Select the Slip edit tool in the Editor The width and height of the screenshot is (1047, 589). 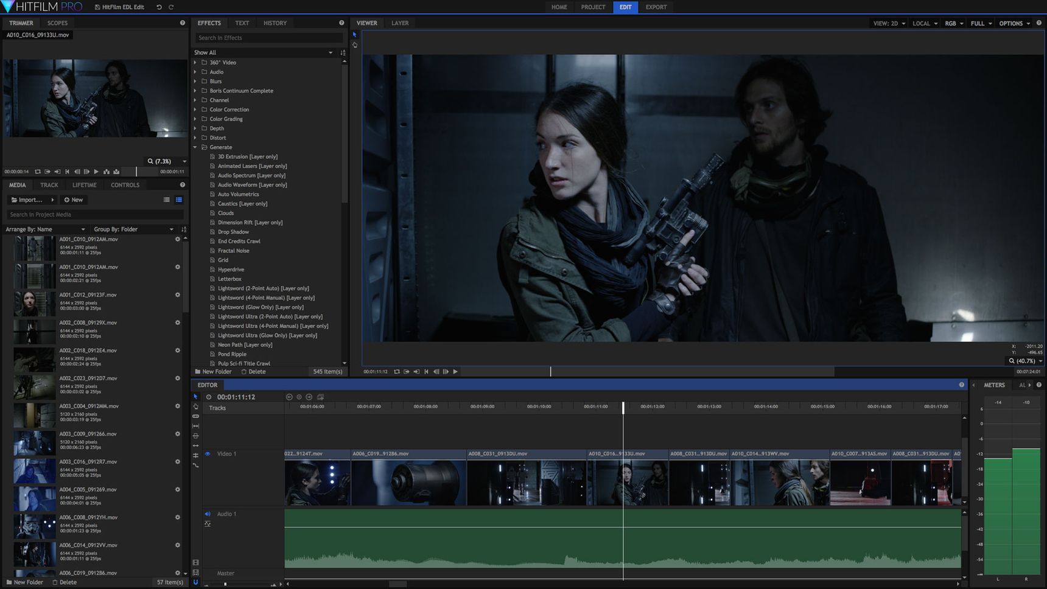point(195,426)
